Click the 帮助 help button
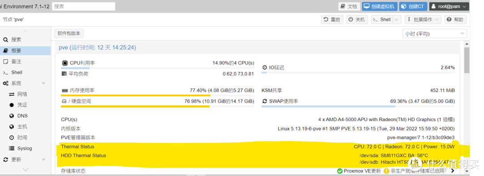 click(455, 20)
